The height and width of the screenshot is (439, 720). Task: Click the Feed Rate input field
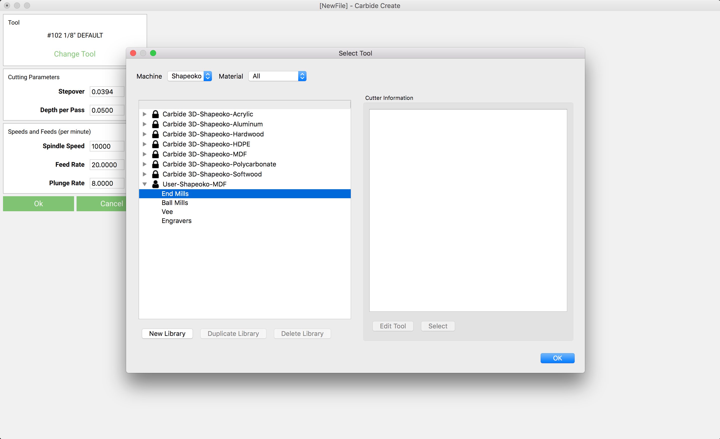[x=107, y=165]
